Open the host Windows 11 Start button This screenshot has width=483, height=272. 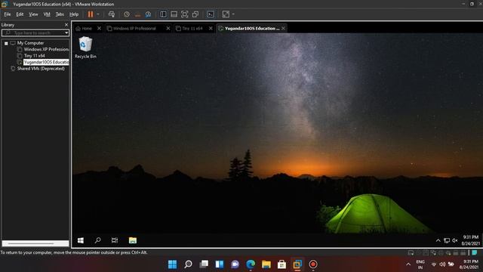[x=173, y=264]
